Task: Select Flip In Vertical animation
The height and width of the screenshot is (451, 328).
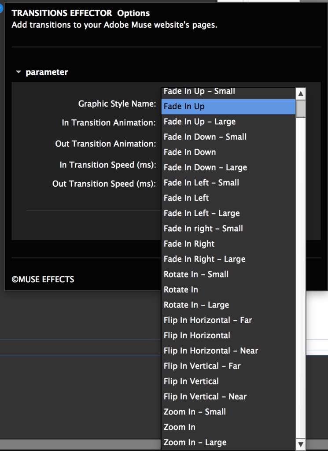Action: coord(192,381)
